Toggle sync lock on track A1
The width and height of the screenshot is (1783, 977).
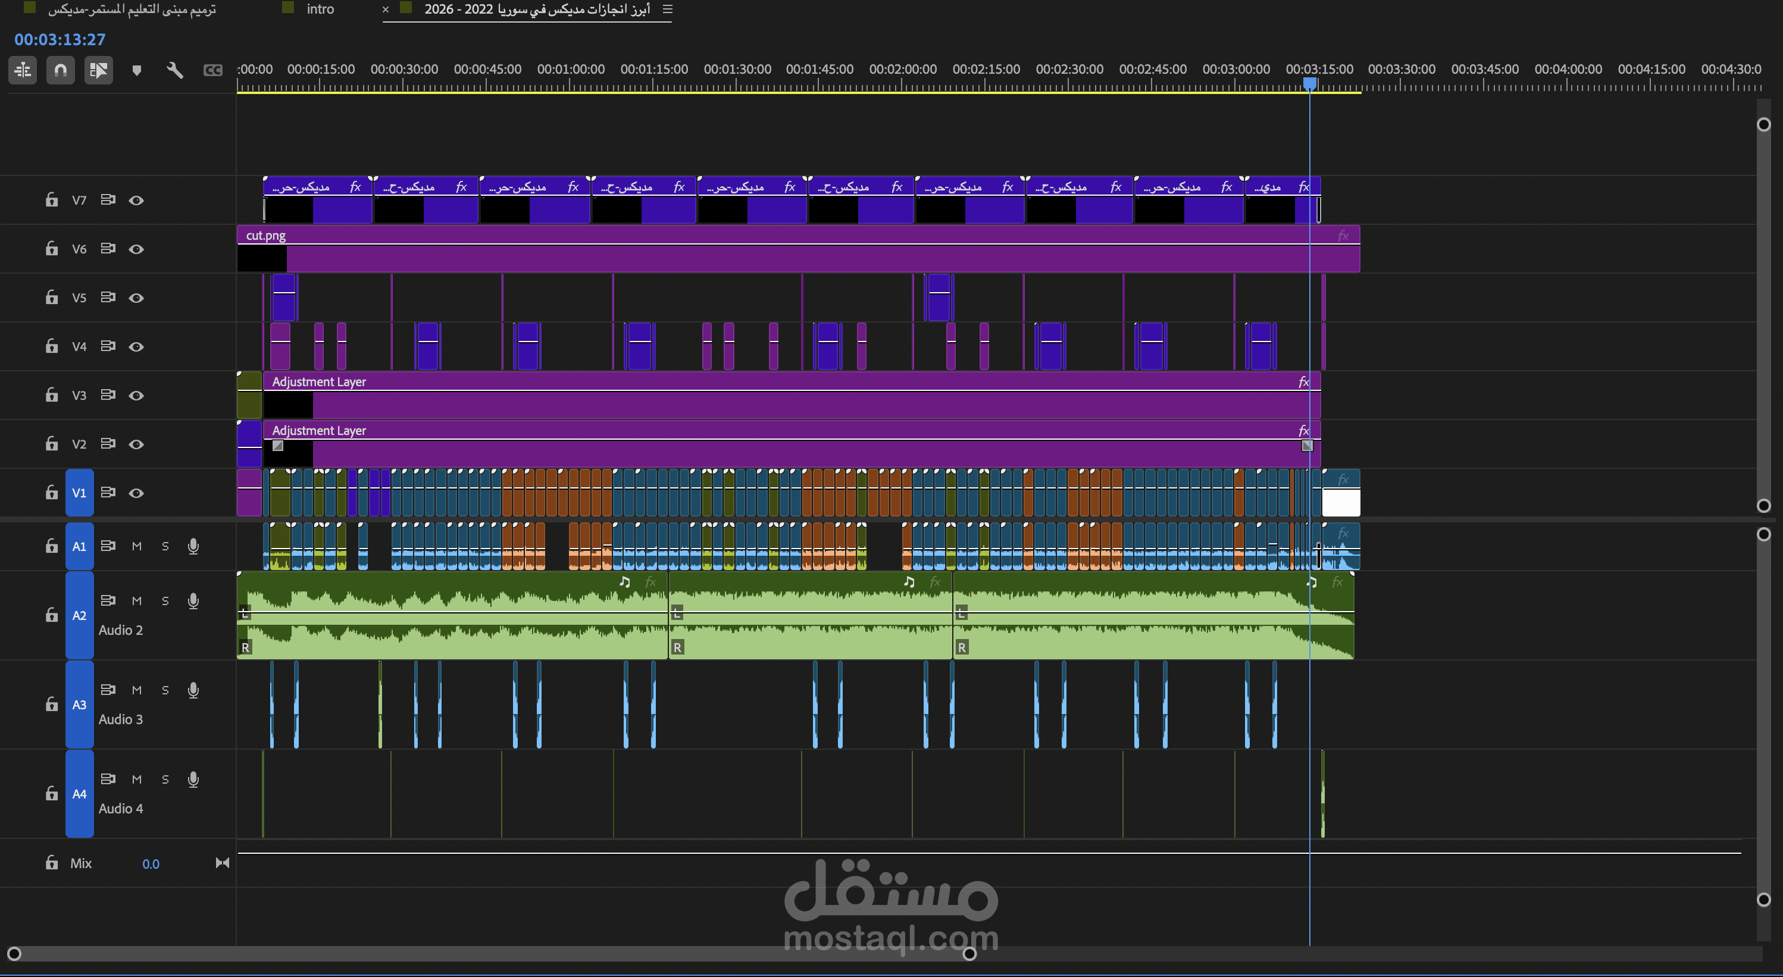coord(108,545)
